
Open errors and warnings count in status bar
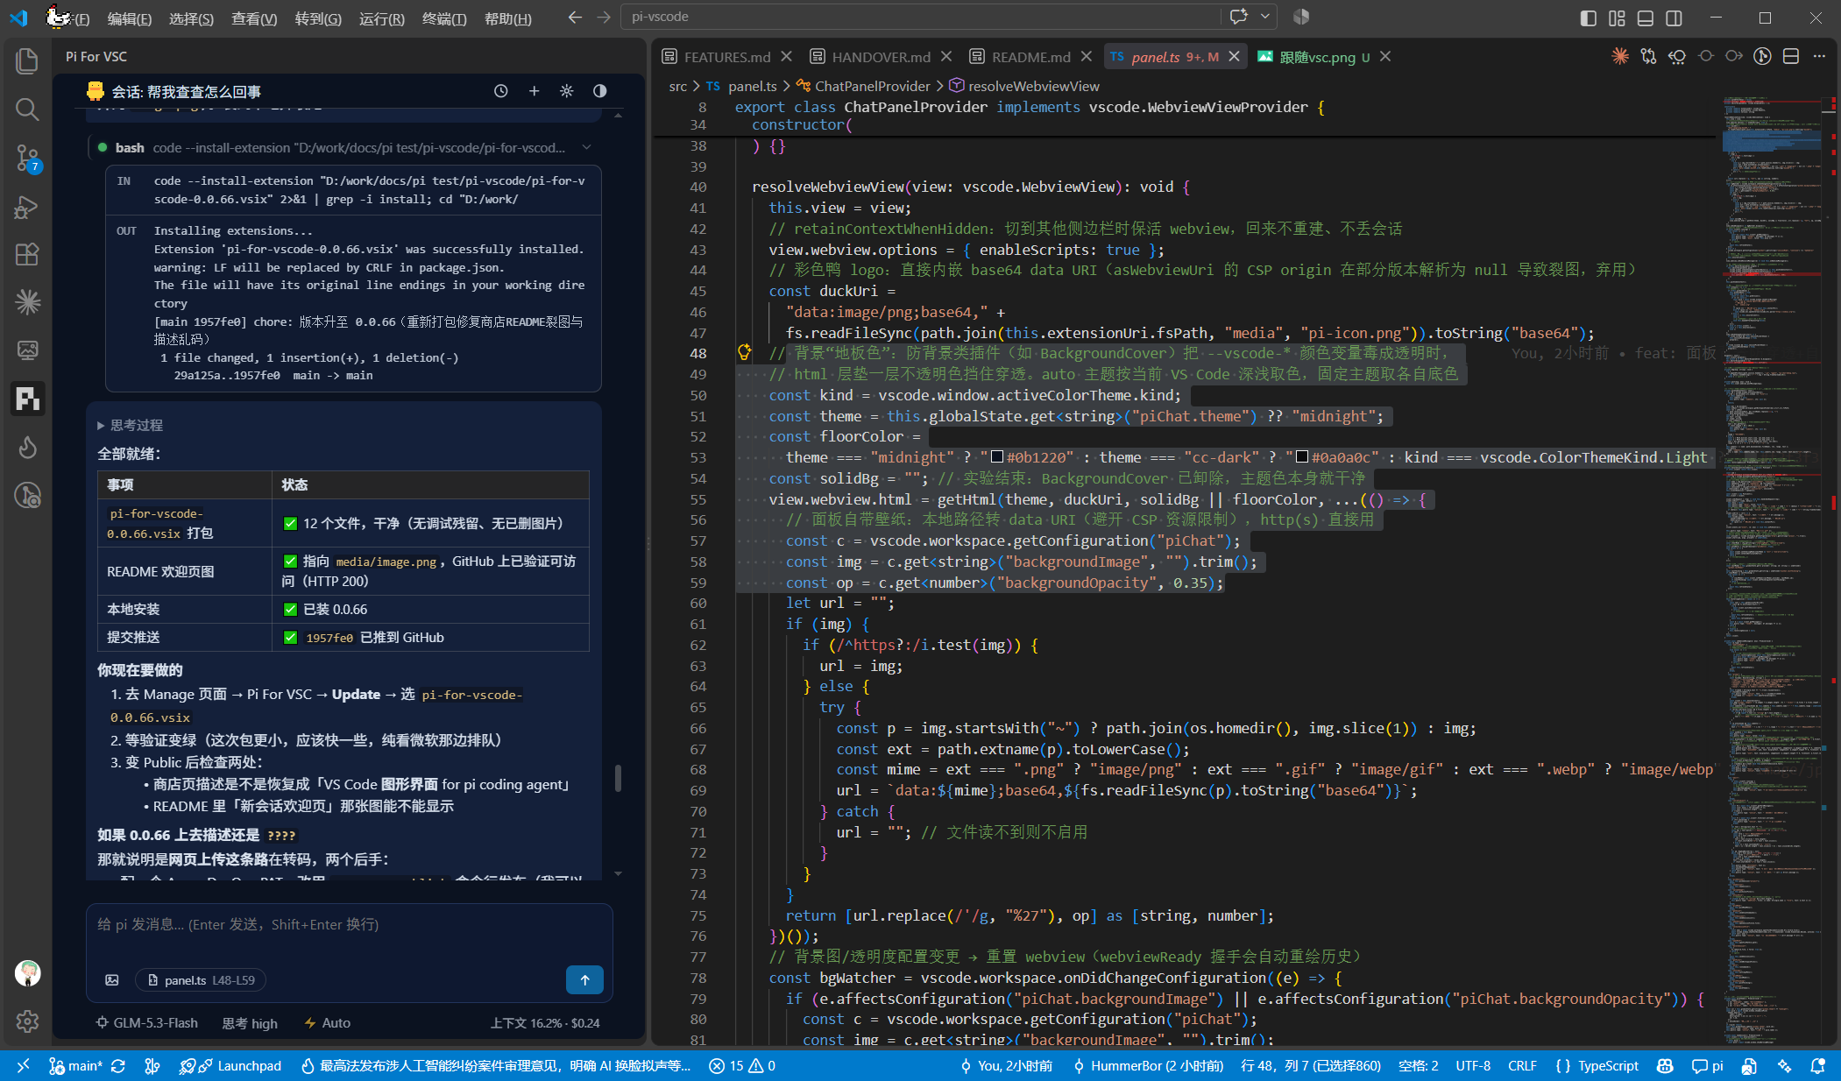(742, 1065)
